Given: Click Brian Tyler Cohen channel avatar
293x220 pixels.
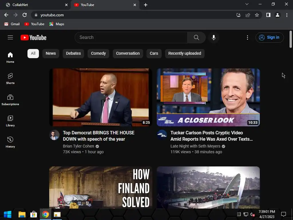Looking at the screenshot, I should pyautogui.click(x=54, y=135).
